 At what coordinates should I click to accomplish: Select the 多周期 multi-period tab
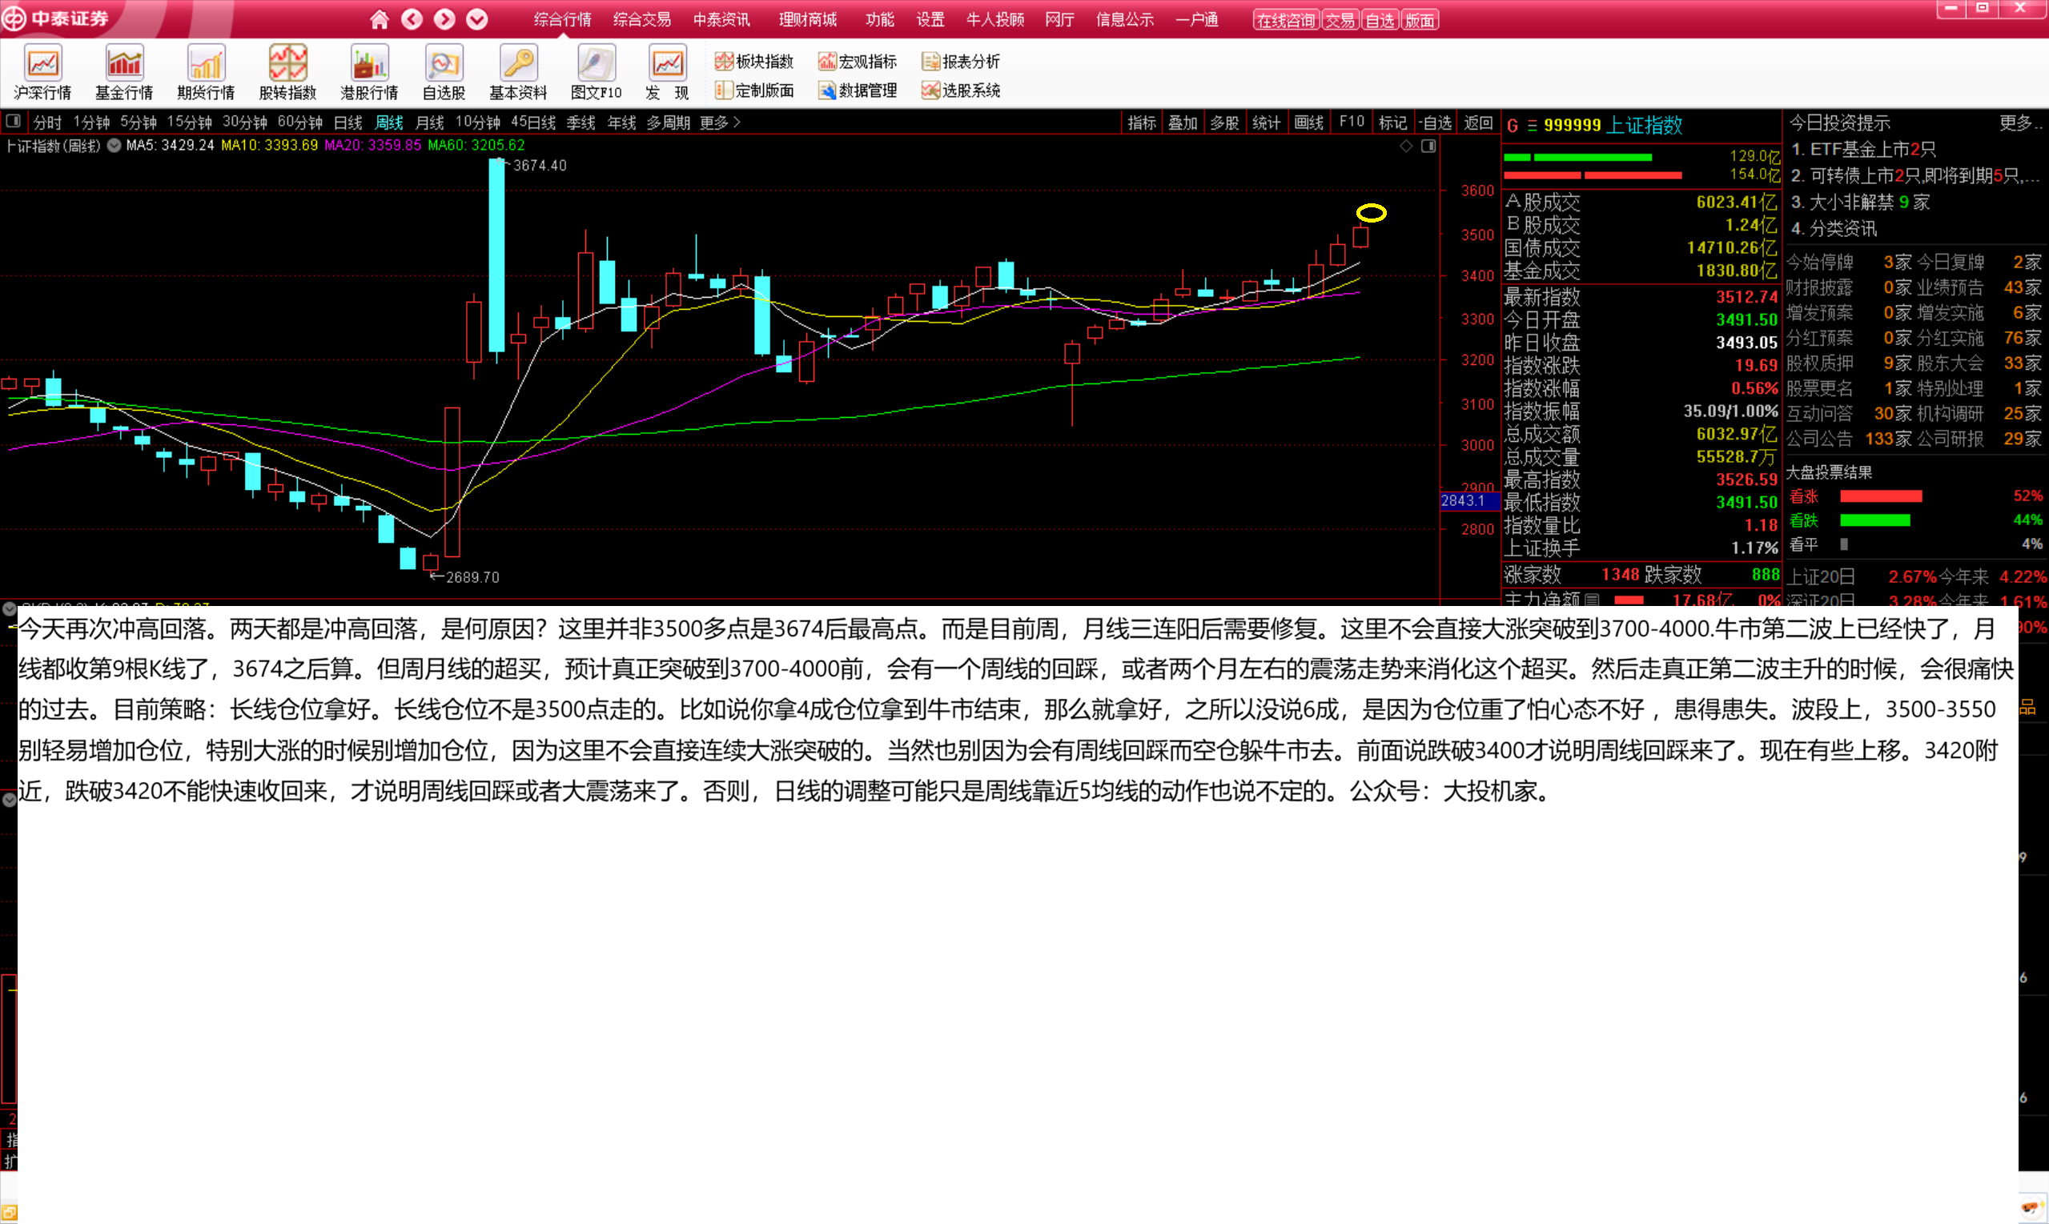click(668, 122)
